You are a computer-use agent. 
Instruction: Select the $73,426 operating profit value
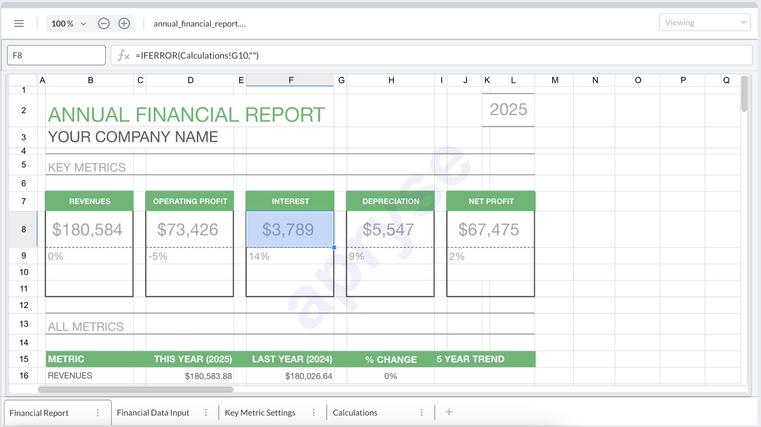(190, 229)
